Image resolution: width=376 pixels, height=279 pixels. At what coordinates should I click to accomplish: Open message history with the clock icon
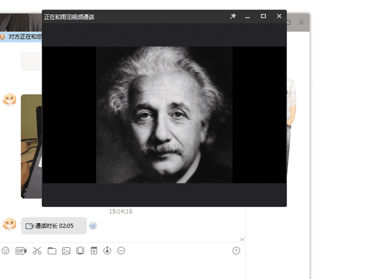[237, 251]
